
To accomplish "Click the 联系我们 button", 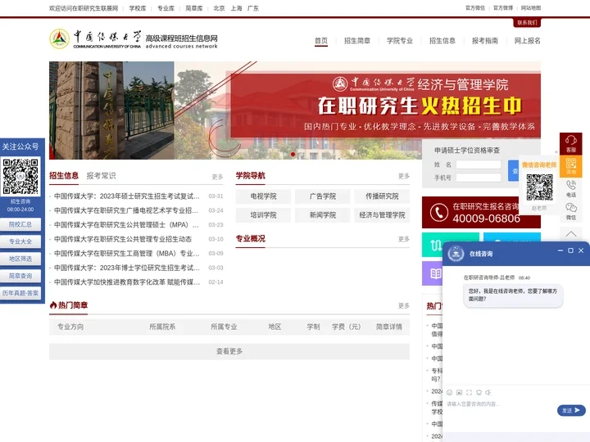I will [x=527, y=23].
